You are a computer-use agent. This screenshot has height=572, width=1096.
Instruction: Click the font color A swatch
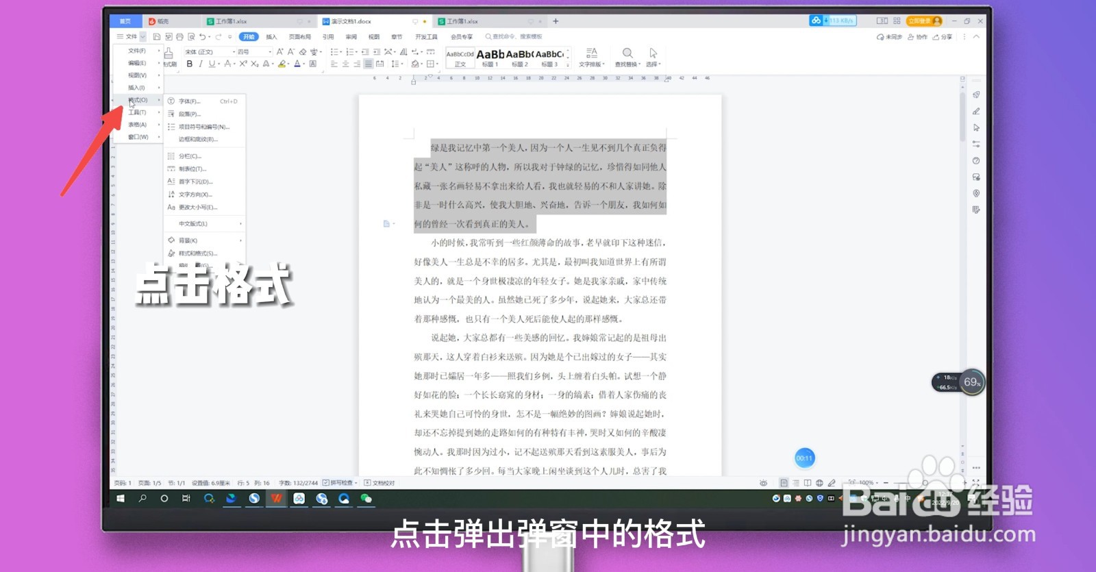tap(297, 64)
